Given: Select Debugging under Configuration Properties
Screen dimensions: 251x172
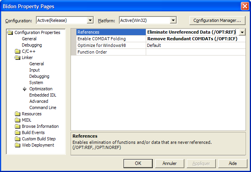Looking at the screenshot, I should click(32, 45).
